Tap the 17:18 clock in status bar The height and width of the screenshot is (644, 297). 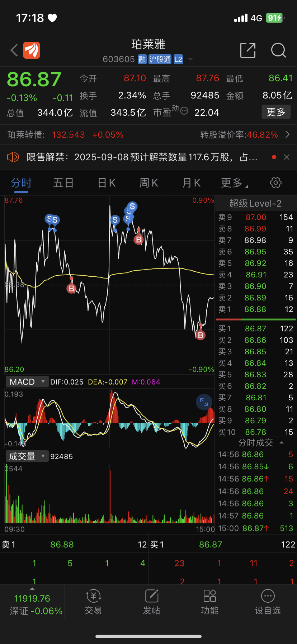point(30,18)
